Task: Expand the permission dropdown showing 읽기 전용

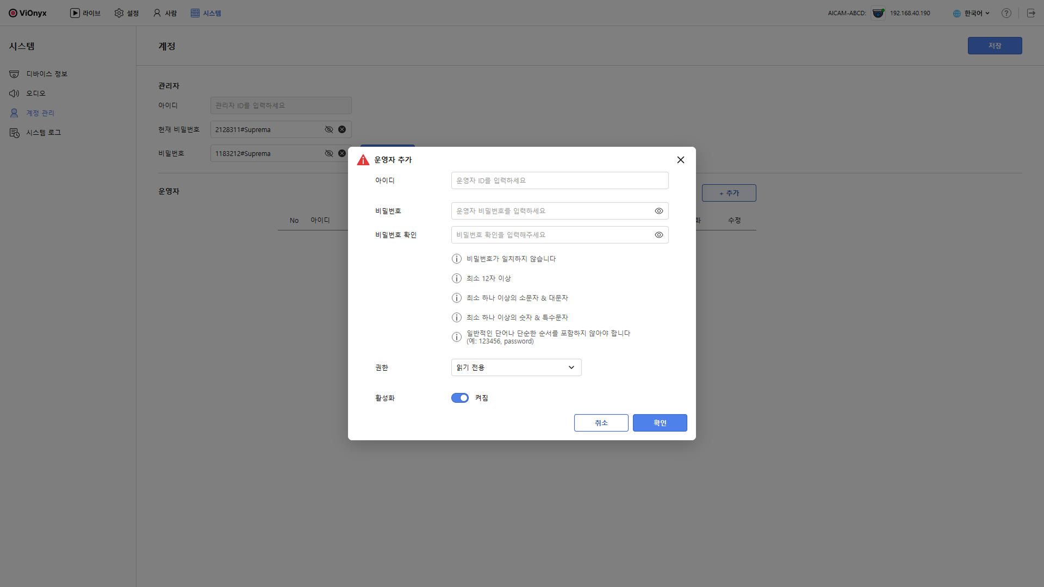Action: [x=516, y=367]
